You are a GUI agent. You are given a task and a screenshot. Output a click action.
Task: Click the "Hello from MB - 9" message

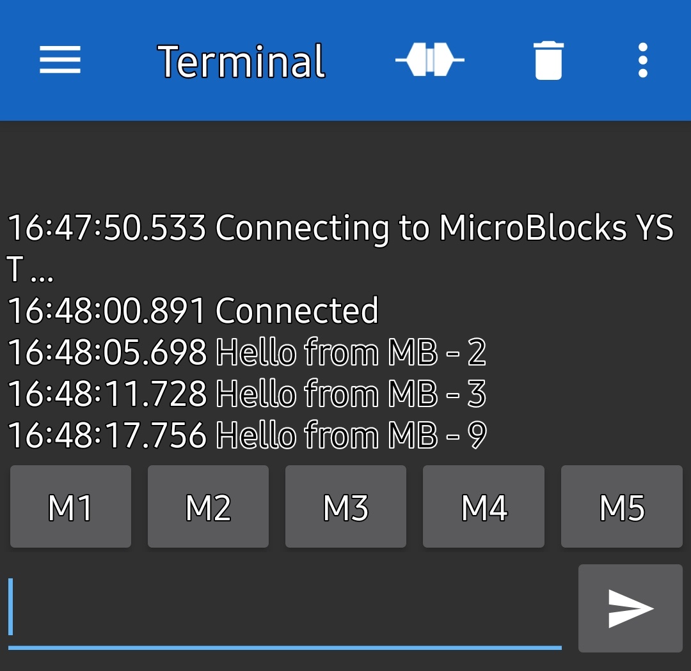tap(351, 436)
